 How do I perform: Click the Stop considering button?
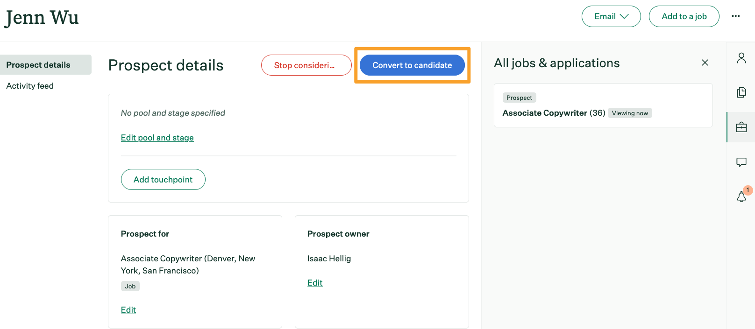tap(306, 65)
